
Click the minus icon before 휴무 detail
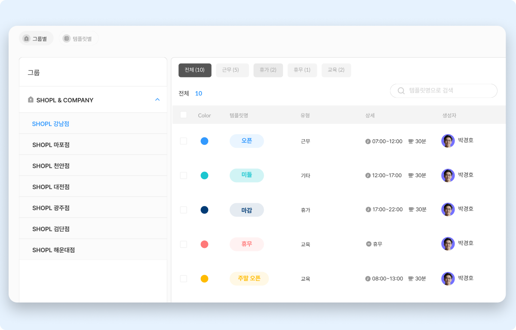click(369, 244)
